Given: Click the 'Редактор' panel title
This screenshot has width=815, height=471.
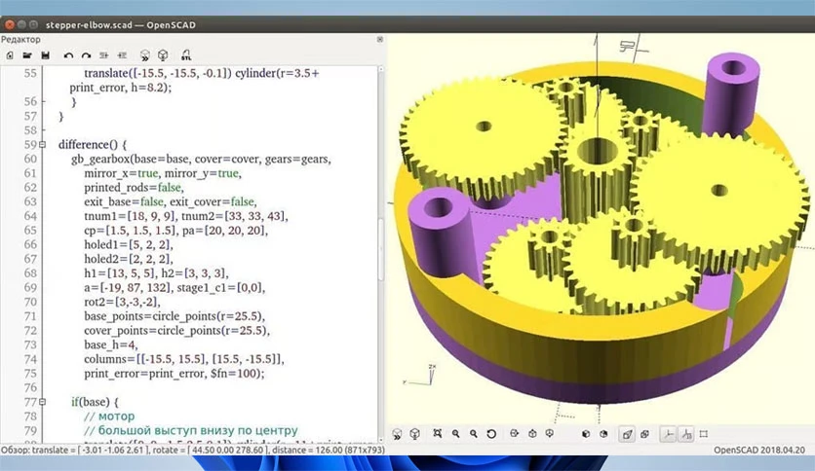Looking at the screenshot, I should 20,40.
